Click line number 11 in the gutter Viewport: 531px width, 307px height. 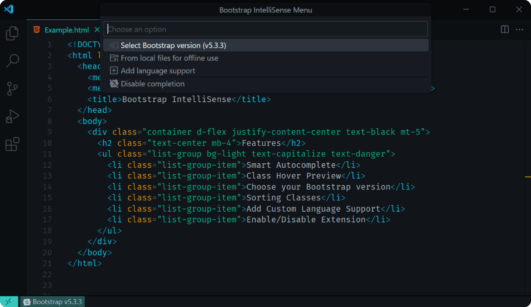(x=47, y=153)
